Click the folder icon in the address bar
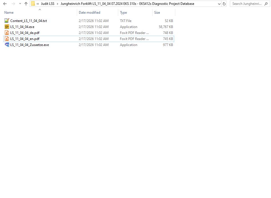This screenshot has height=198, width=271. [x=33, y=4]
